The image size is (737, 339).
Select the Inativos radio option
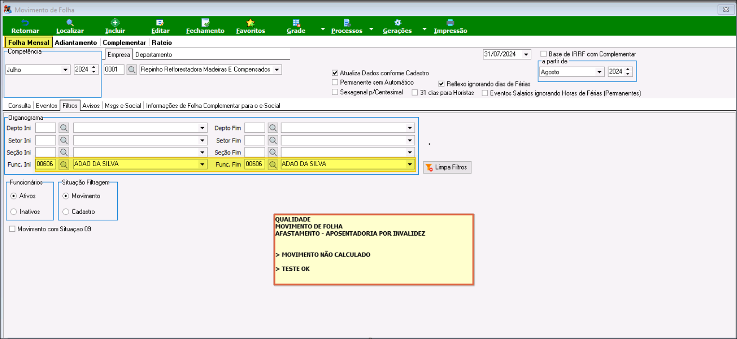coord(14,212)
